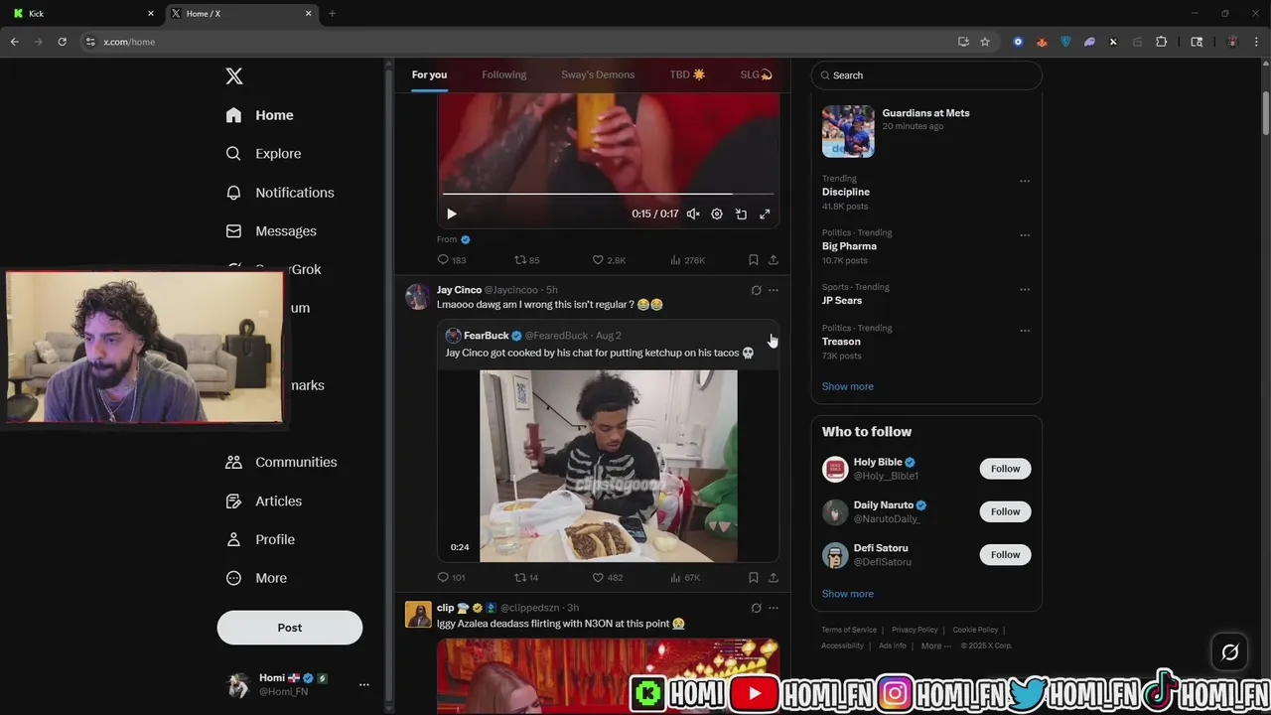The image size is (1271, 715).
Task: Open Communities in the sidebar
Action: point(281,462)
